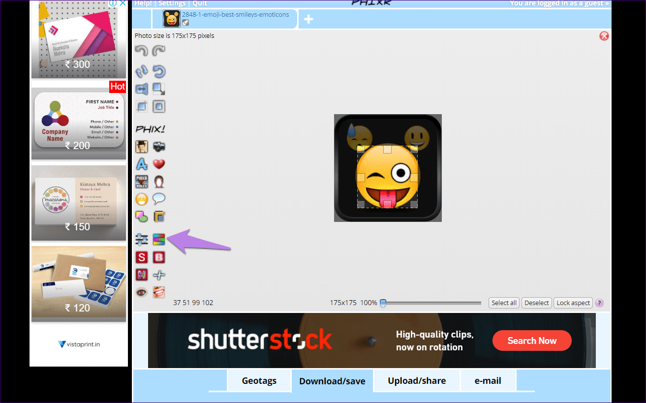Open the Upload/share tab
This screenshot has width=646, height=403.
417,381
